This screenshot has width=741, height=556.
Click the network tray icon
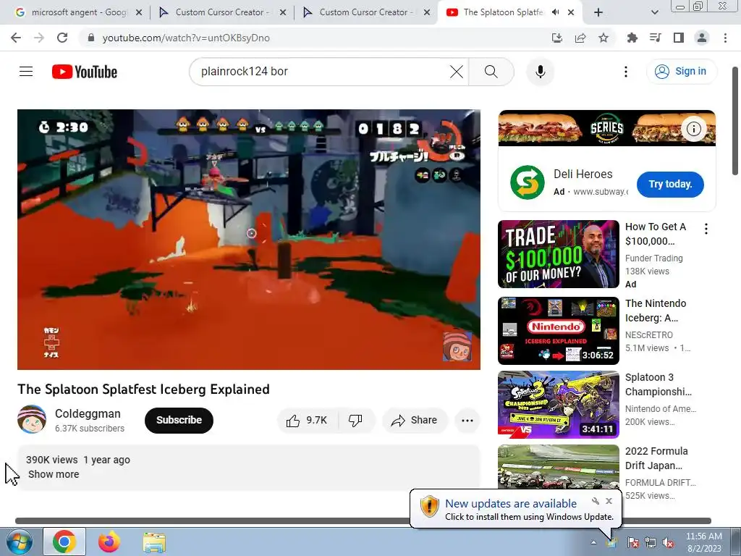point(651,542)
